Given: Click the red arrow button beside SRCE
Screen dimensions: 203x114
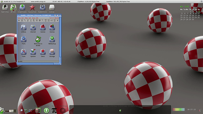Looking at the screenshot, I should click(x=53, y=18).
